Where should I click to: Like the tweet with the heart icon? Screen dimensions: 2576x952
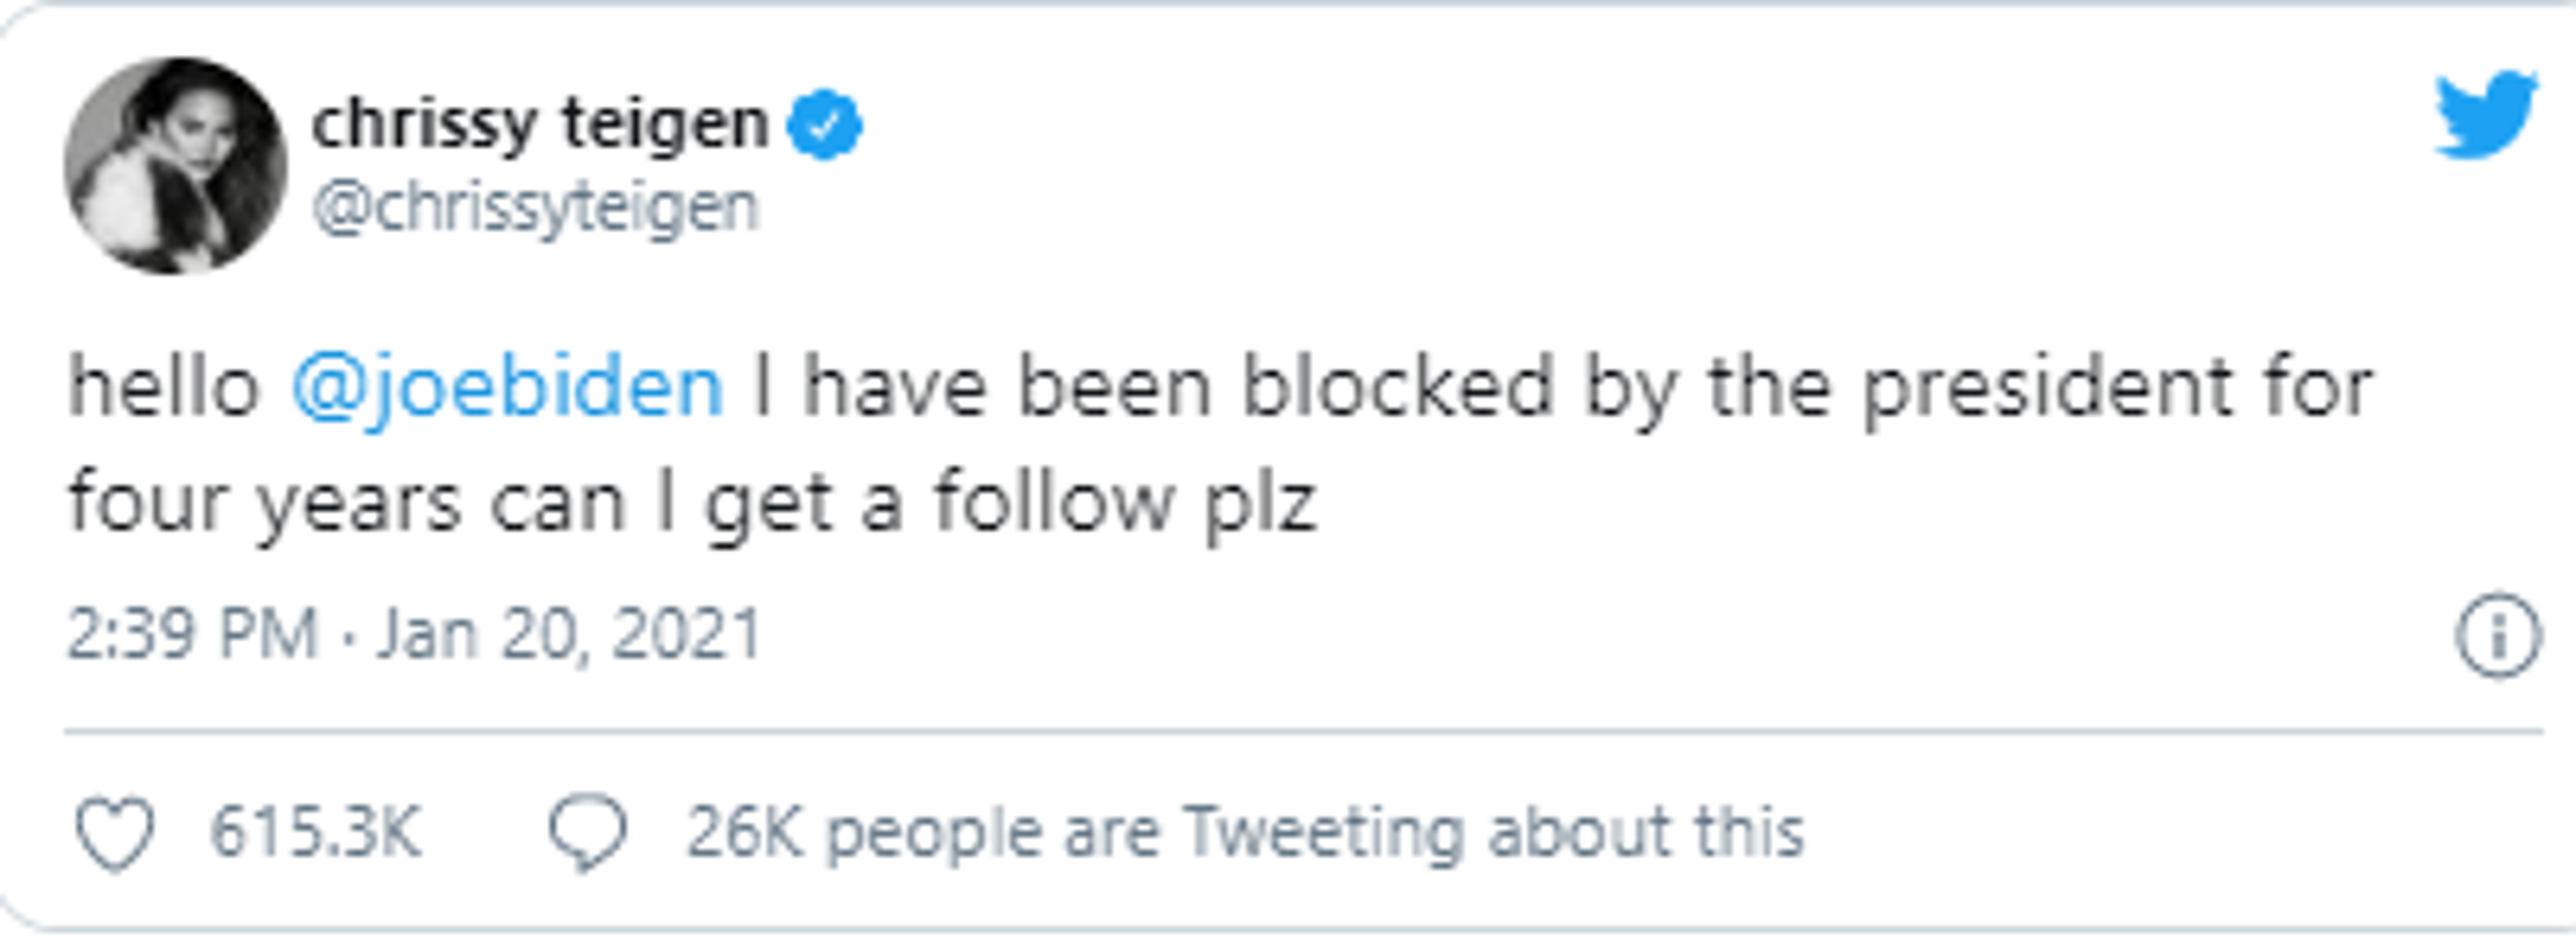(x=115, y=833)
